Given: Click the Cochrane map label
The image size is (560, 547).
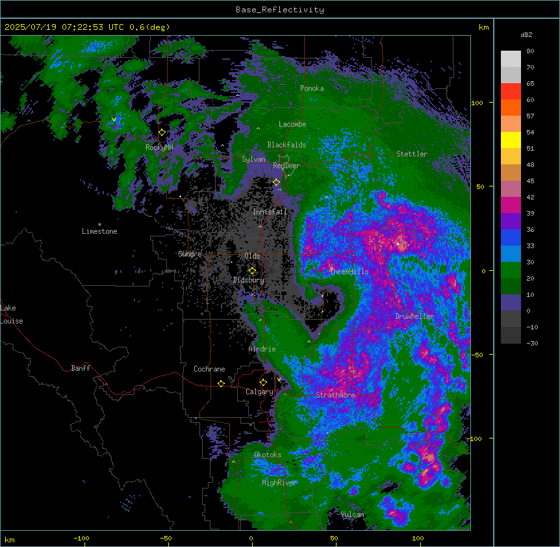Looking at the screenshot, I should click(209, 369).
